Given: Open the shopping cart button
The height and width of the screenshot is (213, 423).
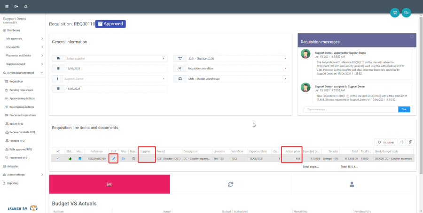Looking at the screenshot, I should (x=394, y=13).
